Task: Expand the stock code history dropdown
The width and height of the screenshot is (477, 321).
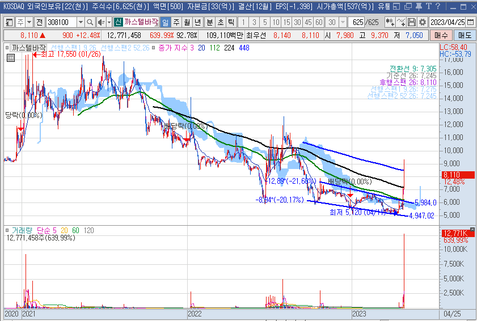Action: [x=81, y=22]
